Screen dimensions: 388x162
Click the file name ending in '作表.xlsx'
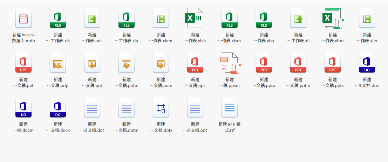(x=264, y=38)
